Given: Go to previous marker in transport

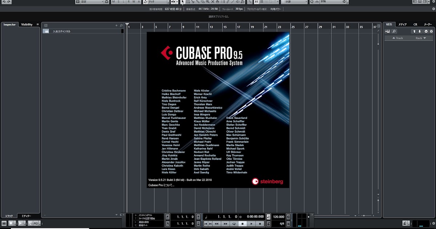Looking at the screenshot, I should coord(206,224).
